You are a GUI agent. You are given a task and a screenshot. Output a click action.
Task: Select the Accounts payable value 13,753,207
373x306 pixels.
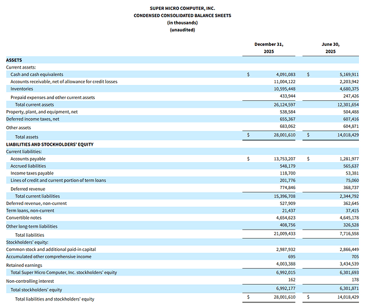[284, 159]
